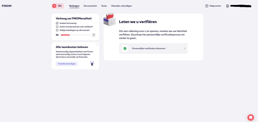Screen dimensions: 258x122
Task: Click the FINOM logo
Action: click(x=7, y=6)
